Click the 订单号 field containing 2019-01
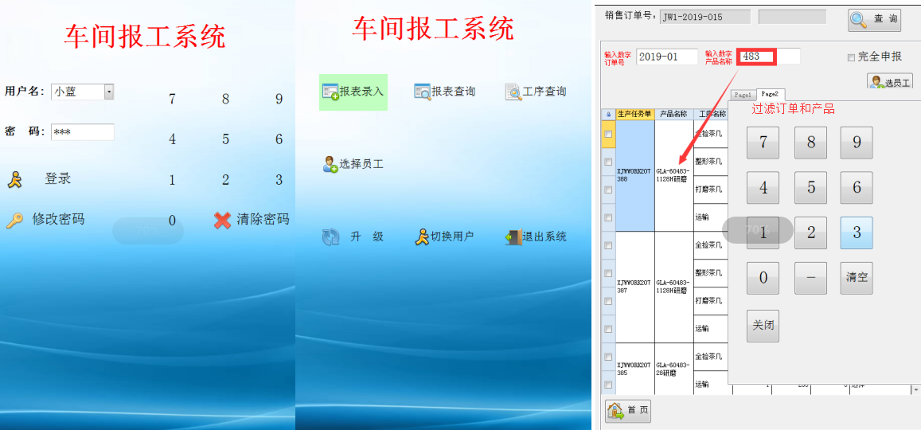The image size is (921, 430). 666,57
